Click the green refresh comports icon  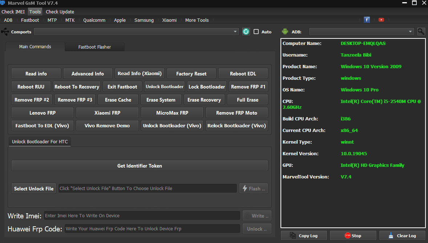[246, 32]
